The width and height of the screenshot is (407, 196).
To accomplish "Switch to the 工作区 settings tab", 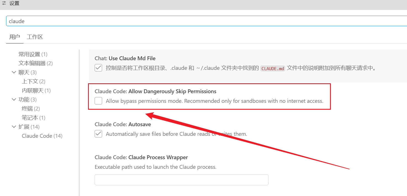I will pyautogui.click(x=35, y=37).
